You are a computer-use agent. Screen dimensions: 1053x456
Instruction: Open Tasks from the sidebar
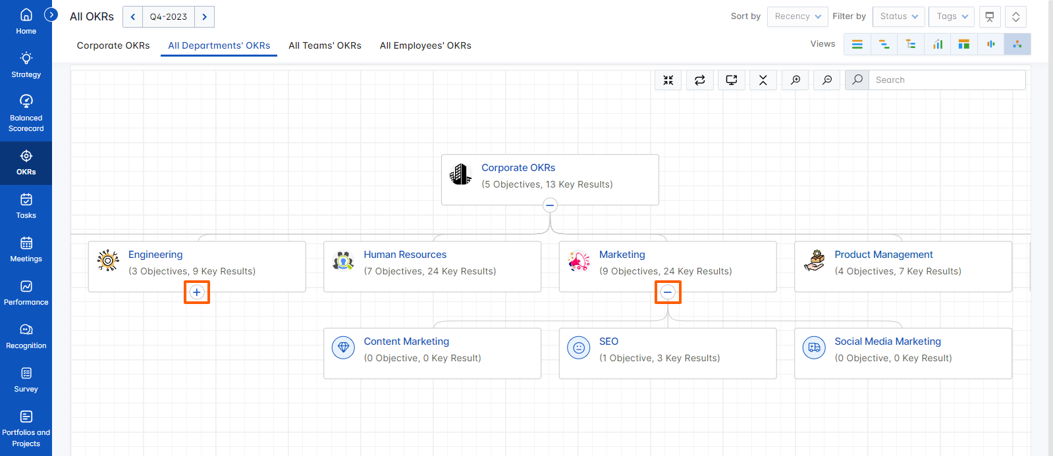coord(26,207)
